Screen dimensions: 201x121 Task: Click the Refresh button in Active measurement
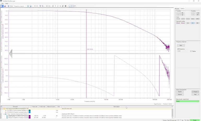click(180, 94)
